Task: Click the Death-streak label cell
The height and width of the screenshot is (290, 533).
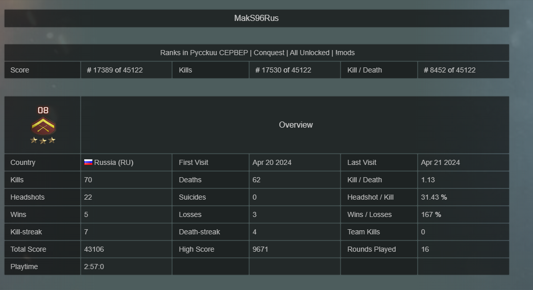Action: tap(210, 232)
